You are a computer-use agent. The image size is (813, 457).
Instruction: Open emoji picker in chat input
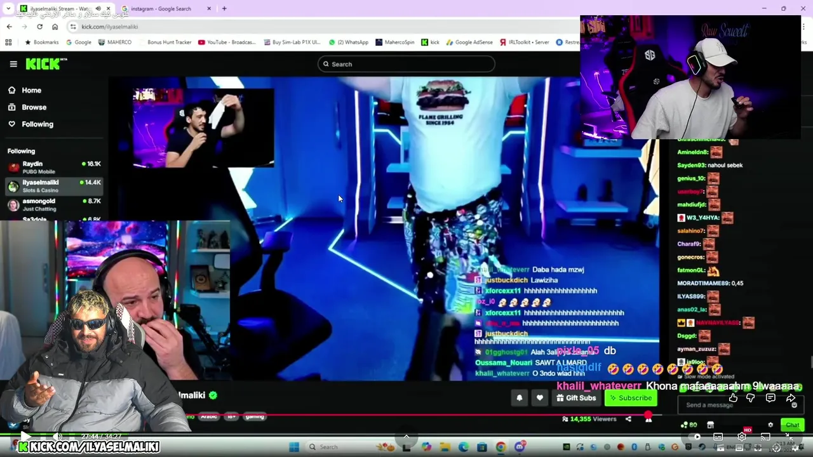coord(794,405)
